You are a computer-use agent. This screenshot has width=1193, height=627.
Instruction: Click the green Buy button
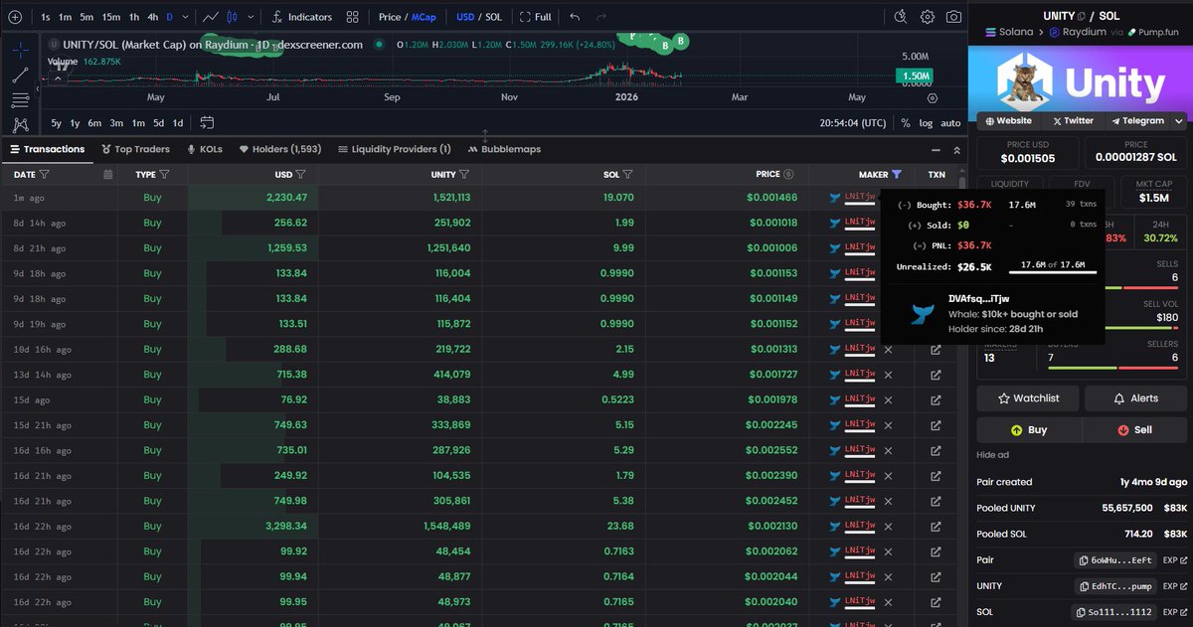pyautogui.click(x=1029, y=430)
